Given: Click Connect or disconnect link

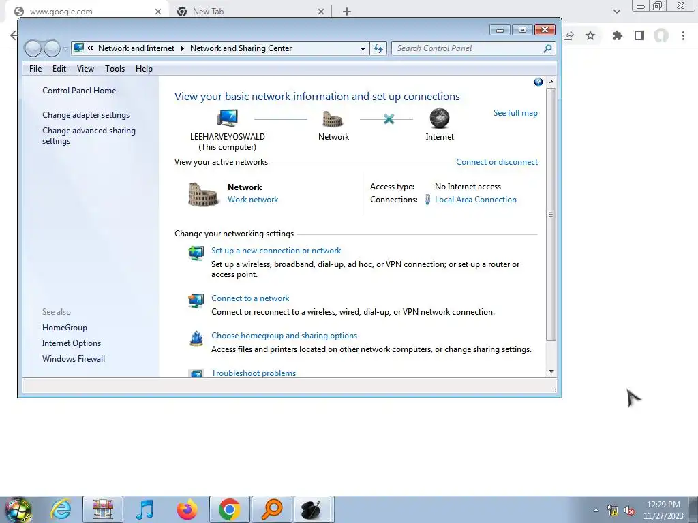Looking at the screenshot, I should point(497,162).
